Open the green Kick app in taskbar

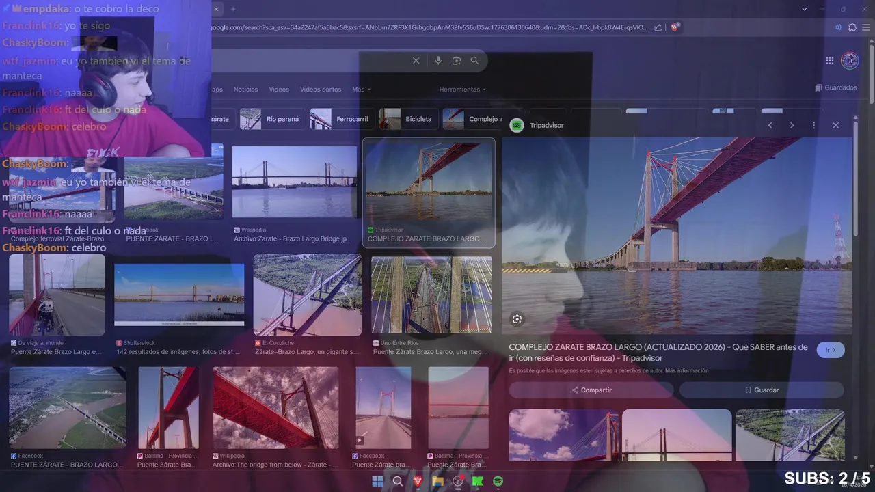[x=478, y=481]
